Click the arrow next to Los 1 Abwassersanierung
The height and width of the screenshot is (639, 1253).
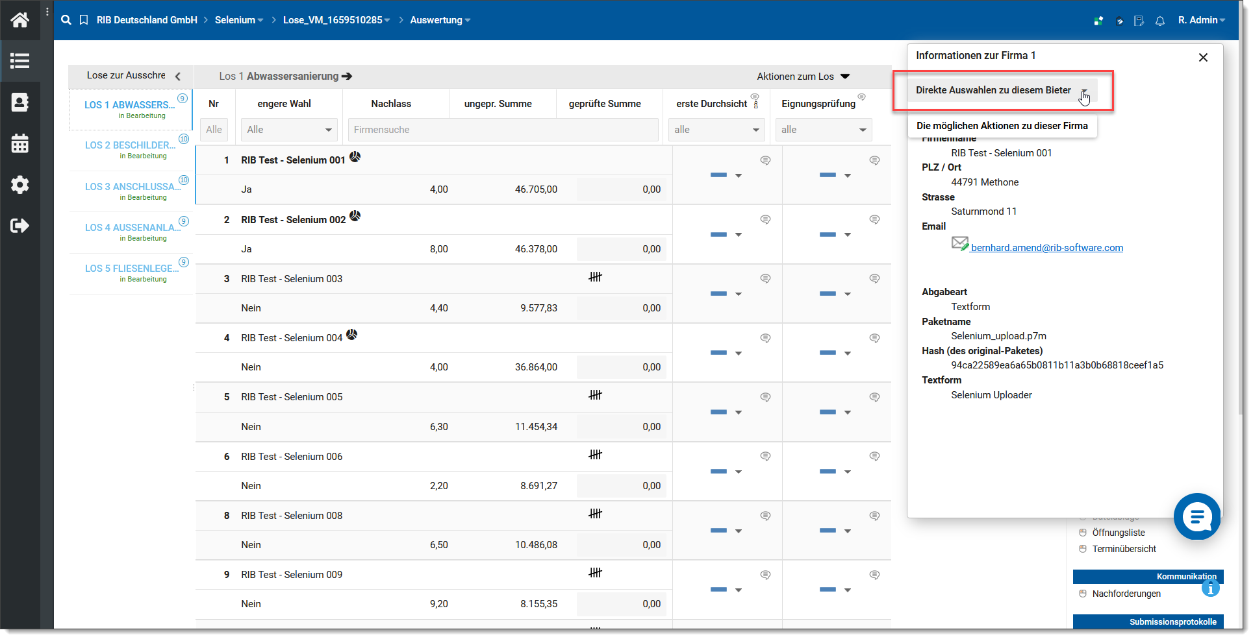tap(347, 77)
